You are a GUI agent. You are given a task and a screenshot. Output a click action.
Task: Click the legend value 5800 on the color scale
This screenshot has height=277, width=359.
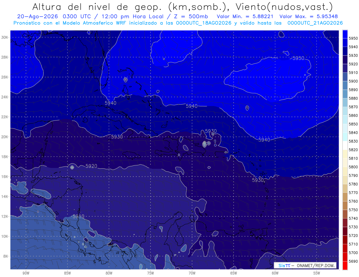click(x=353, y=167)
